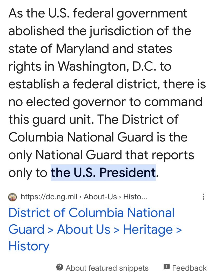The height and width of the screenshot is (278, 215).
Task: Open the District of Columbia National Guard link
Action: (91, 213)
